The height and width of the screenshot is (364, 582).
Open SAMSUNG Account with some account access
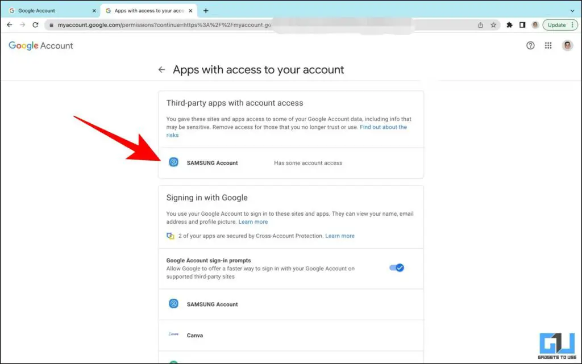click(x=290, y=163)
